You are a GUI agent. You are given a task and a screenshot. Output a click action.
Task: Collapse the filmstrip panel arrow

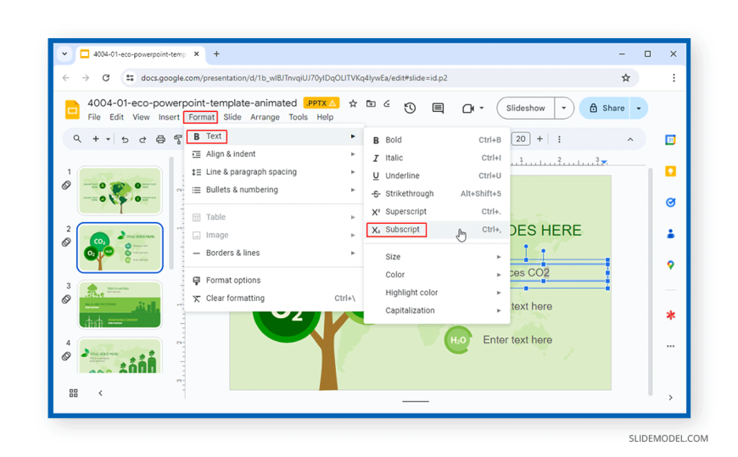tap(100, 393)
